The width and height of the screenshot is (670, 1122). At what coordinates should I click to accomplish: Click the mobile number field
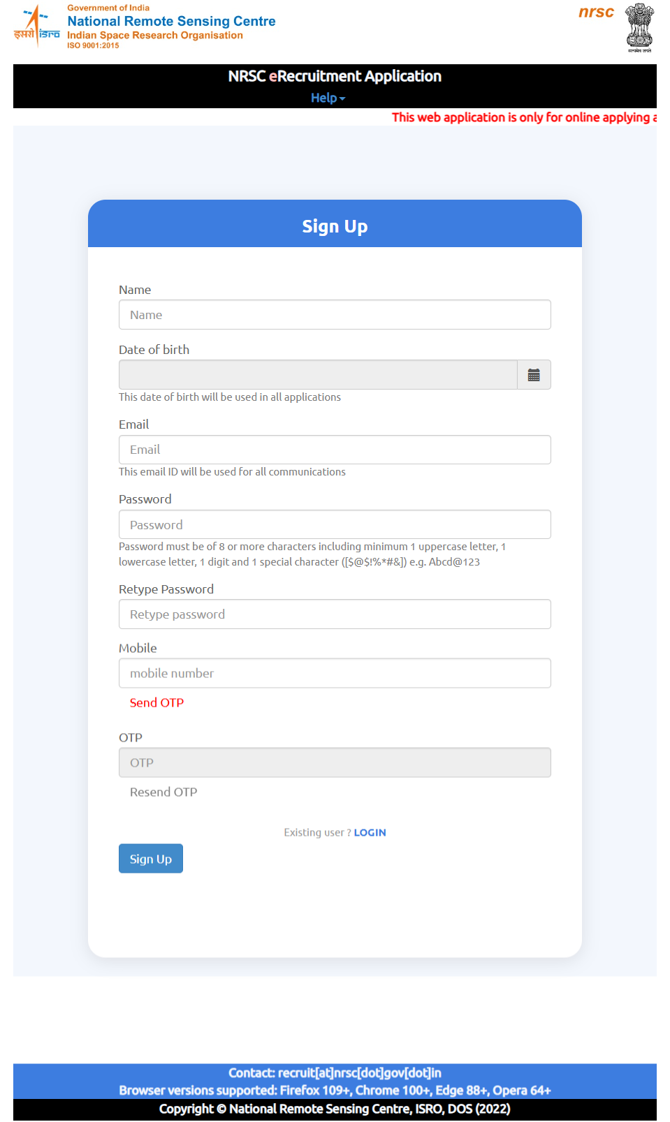pyautogui.click(x=335, y=673)
